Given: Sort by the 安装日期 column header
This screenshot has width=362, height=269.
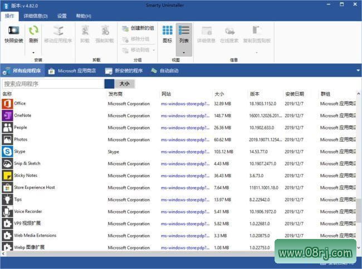Looking at the screenshot, I should [x=295, y=94].
